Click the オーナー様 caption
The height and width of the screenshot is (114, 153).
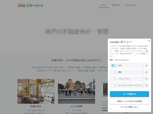click(76, 110)
